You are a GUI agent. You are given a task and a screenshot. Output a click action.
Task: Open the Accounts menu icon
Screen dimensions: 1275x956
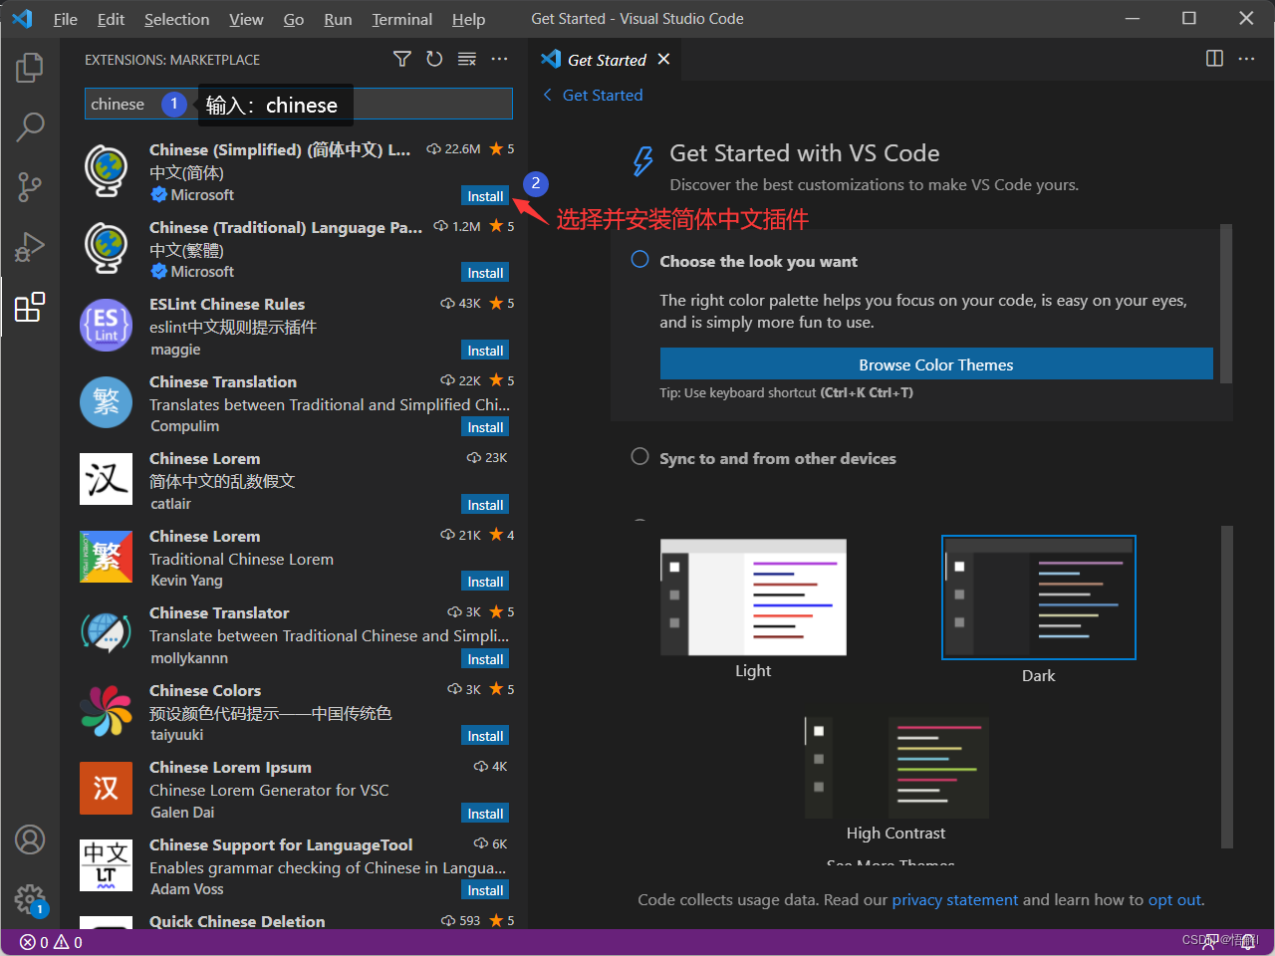30,839
